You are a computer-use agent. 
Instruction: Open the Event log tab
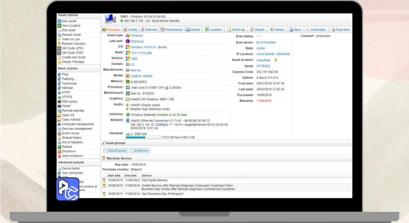[x=236, y=30]
